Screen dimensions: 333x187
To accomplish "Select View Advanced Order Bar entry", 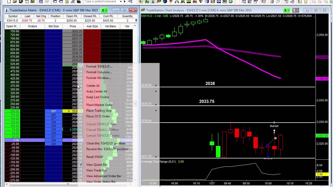I will pyautogui.click(x=104, y=176).
